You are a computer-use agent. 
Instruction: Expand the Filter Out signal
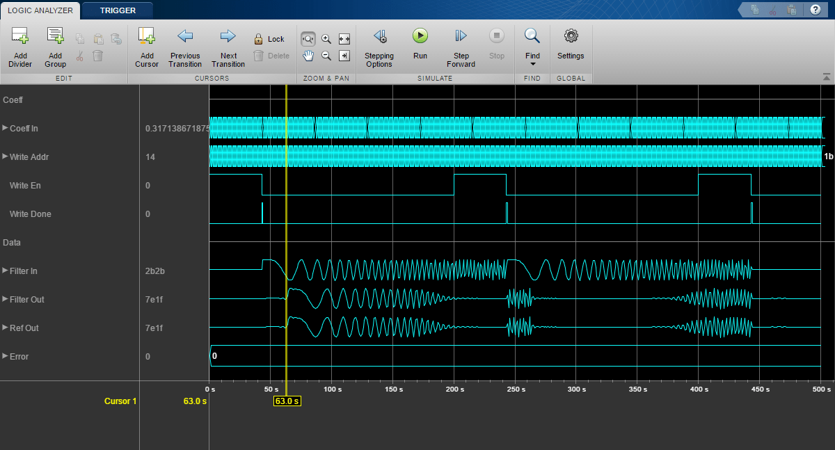click(x=6, y=300)
